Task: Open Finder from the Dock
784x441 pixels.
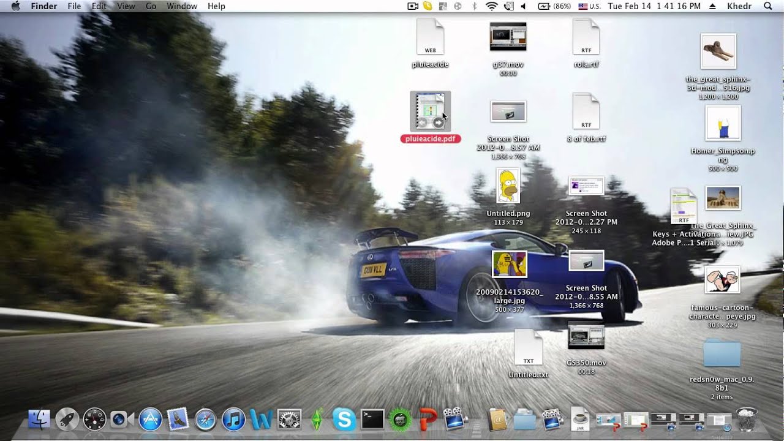Action: [x=39, y=420]
